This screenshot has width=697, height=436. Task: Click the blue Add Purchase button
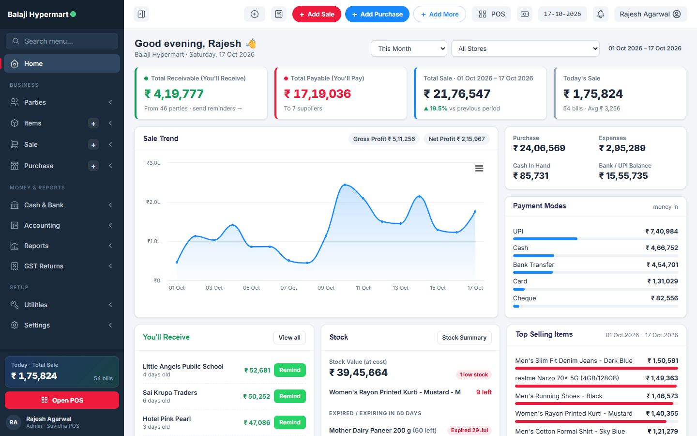tap(377, 14)
